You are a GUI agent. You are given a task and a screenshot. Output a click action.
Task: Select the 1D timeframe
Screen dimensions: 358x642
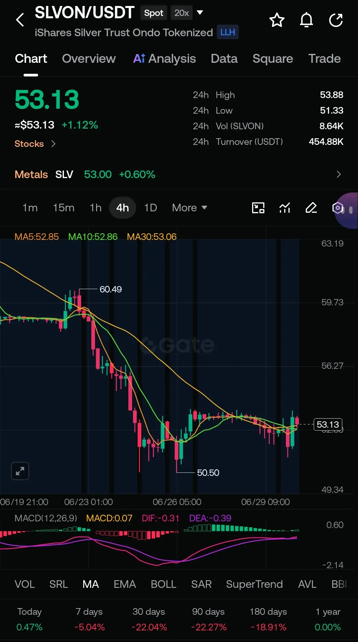(150, 208)
